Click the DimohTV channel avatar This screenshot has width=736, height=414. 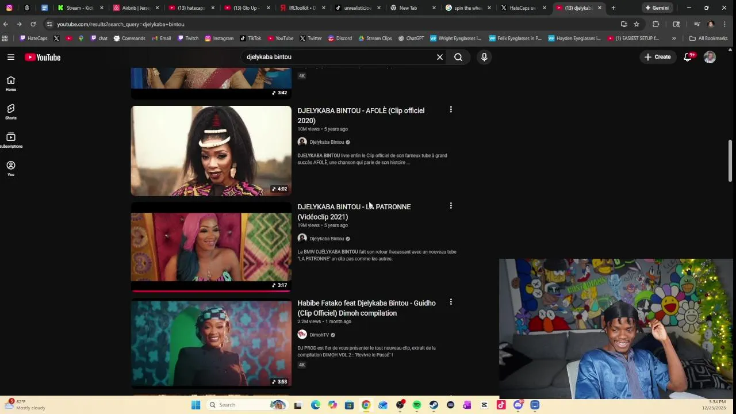(302, 335)
